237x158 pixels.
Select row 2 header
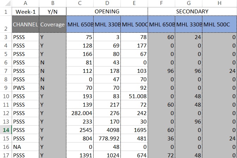(6, 24)
